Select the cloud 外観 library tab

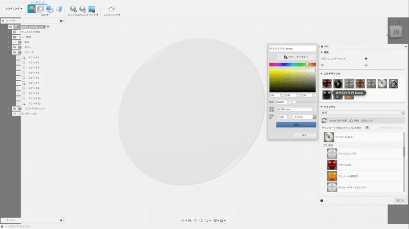tap(354, 121)
